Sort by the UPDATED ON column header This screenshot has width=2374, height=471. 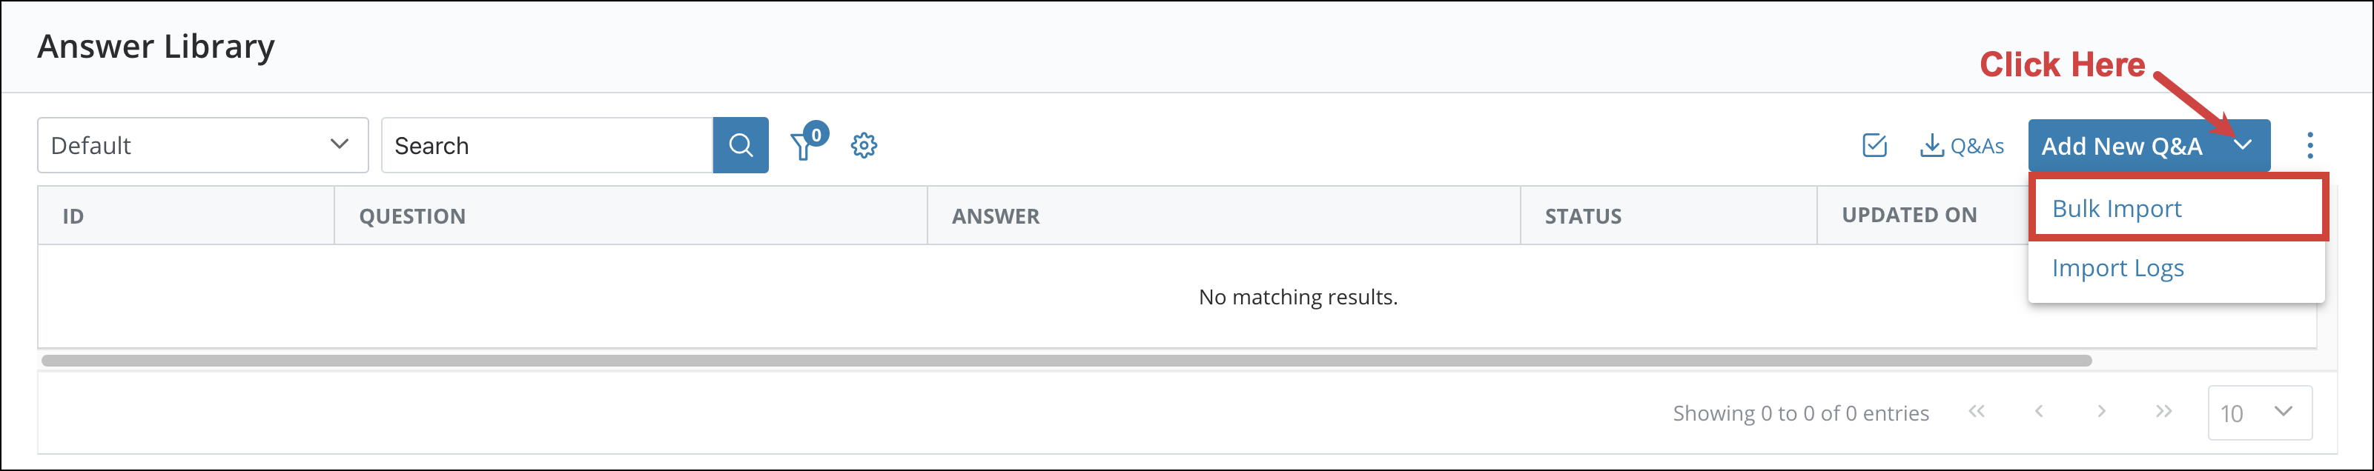coord(1908,216)
